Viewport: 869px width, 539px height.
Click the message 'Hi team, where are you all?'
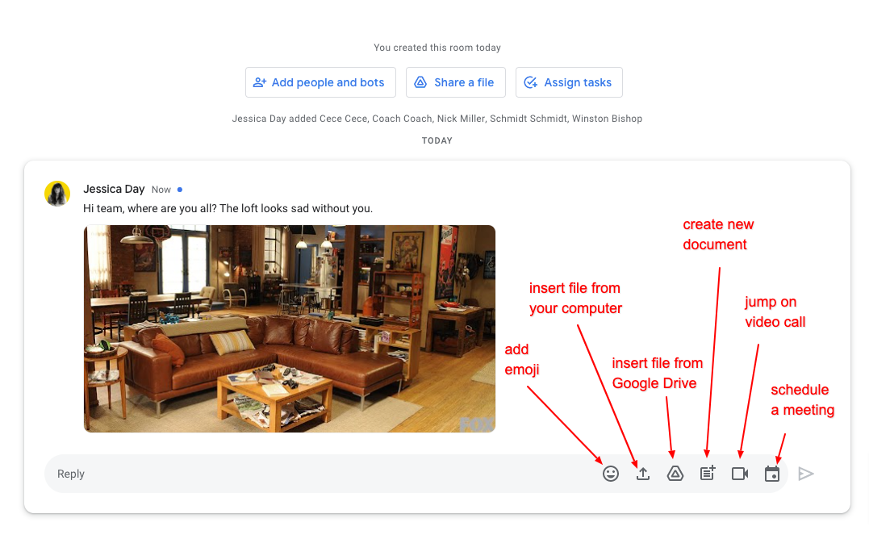[x=228, y=208]
